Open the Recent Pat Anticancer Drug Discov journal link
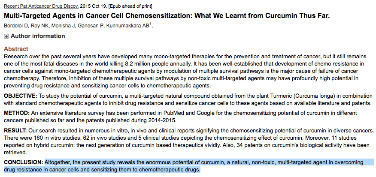The width and height of the screenshot is (376, 177). [x=41, y=6]
